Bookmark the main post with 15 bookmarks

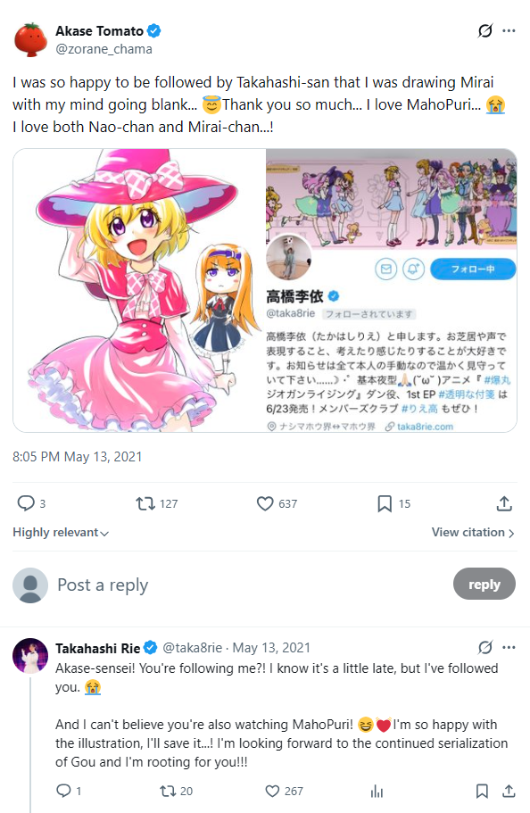point(385,503)
